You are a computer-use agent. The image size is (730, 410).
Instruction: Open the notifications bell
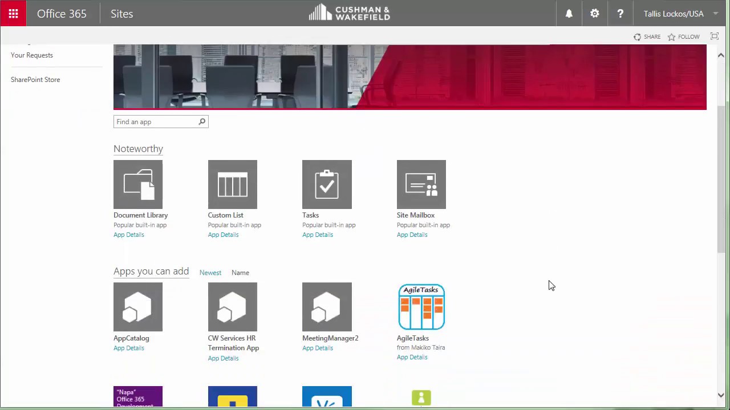pyautogui.click(x=569, y=13)
